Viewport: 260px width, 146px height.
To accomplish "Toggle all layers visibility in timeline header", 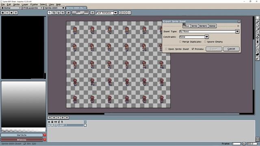I will point(49,122).
